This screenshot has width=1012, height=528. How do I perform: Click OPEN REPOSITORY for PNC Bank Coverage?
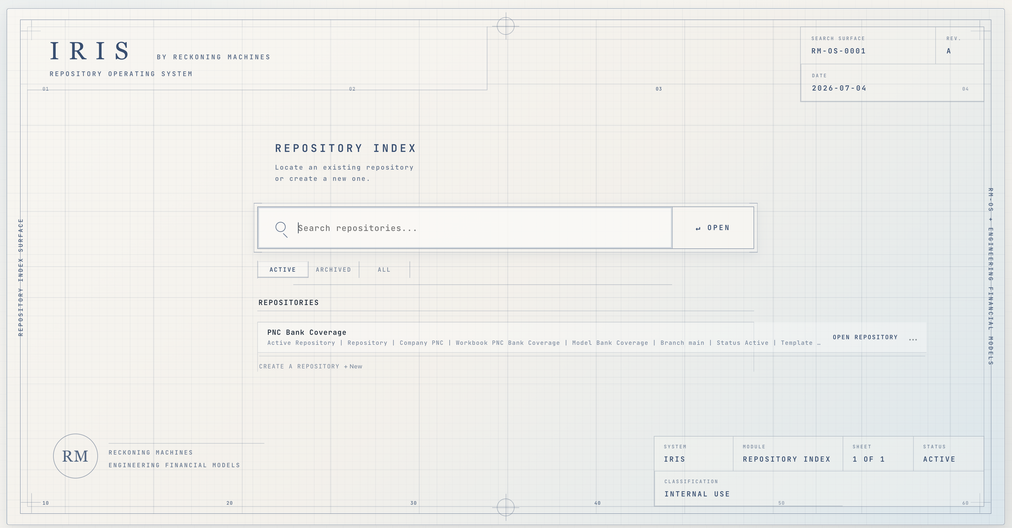tap(865, 337)
